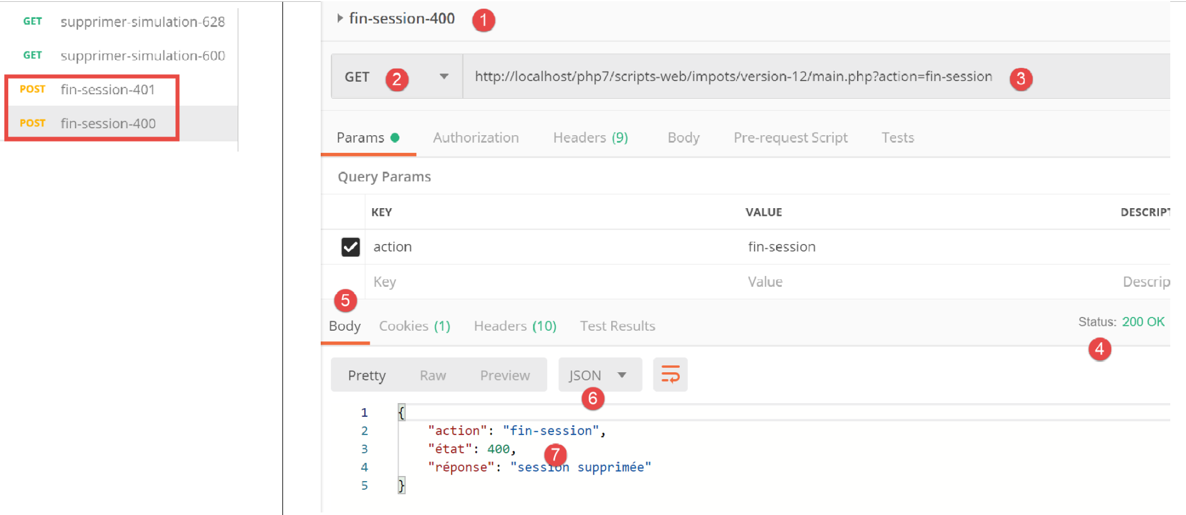Click the request URL field
Screen dimensions: 1186x515
733,77
